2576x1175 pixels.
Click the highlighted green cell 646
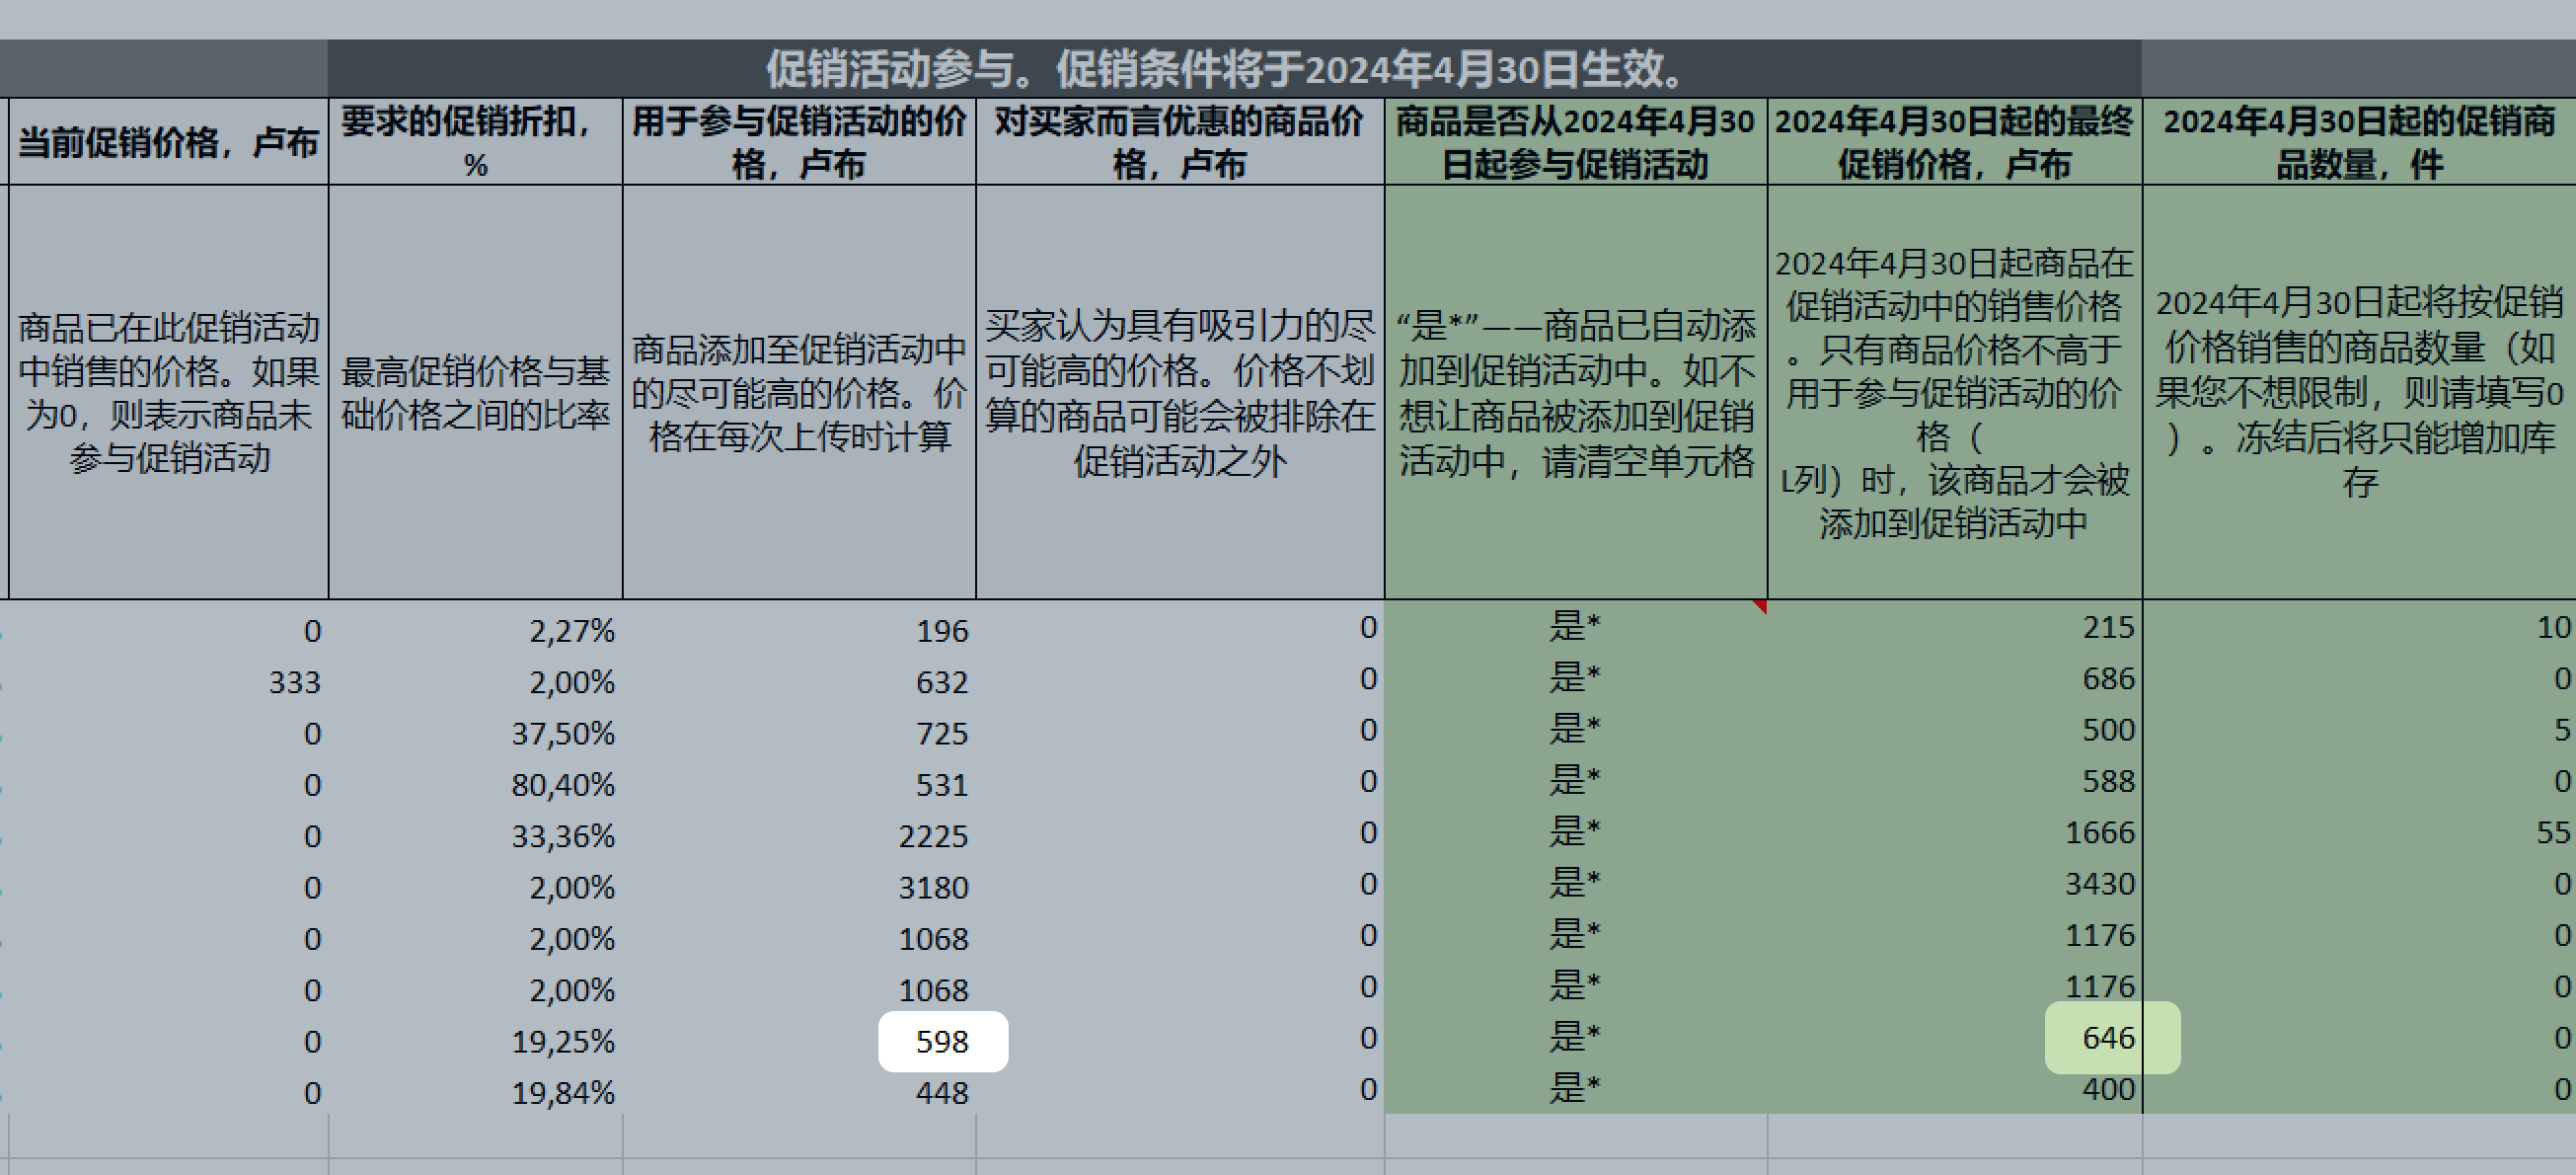[x=2112, y=1038]
